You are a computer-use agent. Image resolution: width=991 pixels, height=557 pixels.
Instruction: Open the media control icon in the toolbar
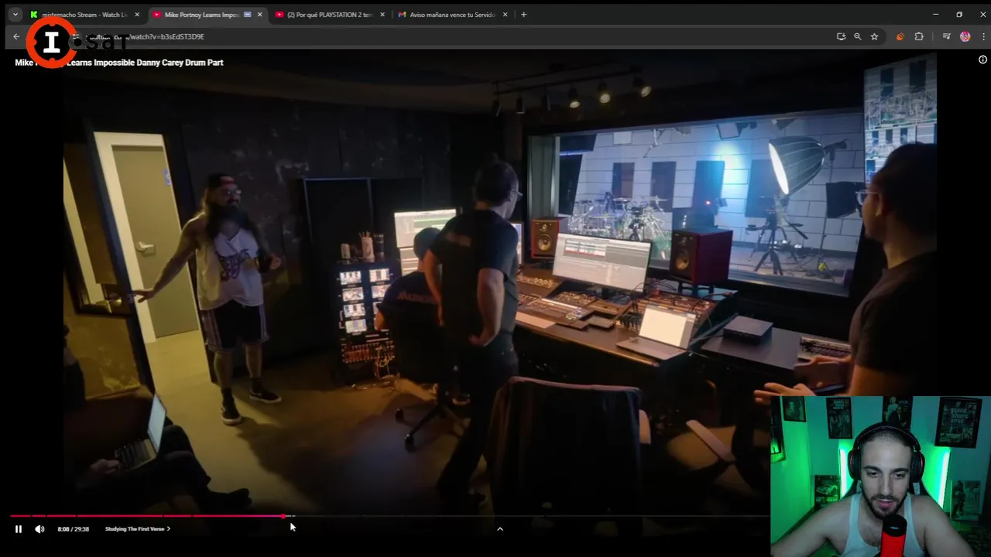946,36
